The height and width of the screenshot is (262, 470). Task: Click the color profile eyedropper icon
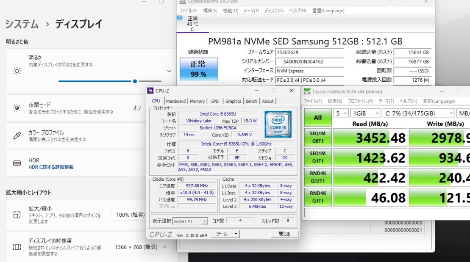17,135
